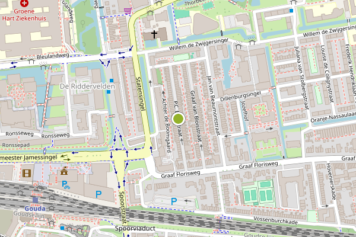Click the De Riddervelden neighbourhood label
356x237 pixels.
tap(87, 86)
